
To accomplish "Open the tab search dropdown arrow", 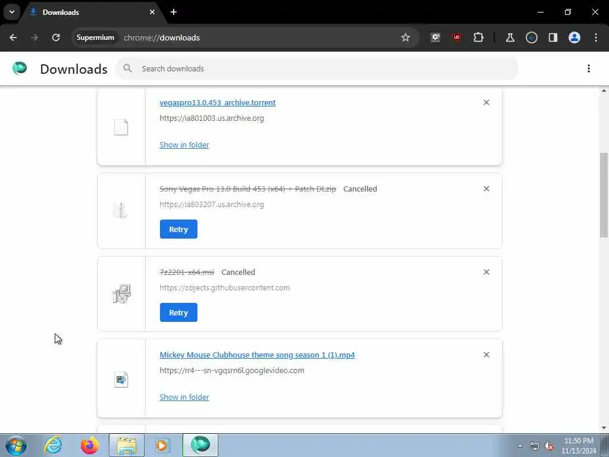I will tap(12, 12).
